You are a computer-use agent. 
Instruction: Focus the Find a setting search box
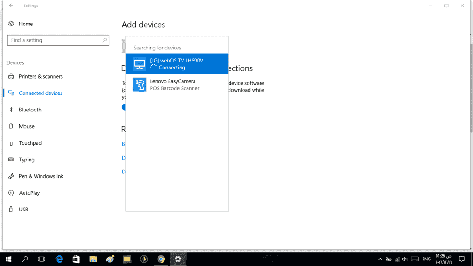click(x=58, y=40)
